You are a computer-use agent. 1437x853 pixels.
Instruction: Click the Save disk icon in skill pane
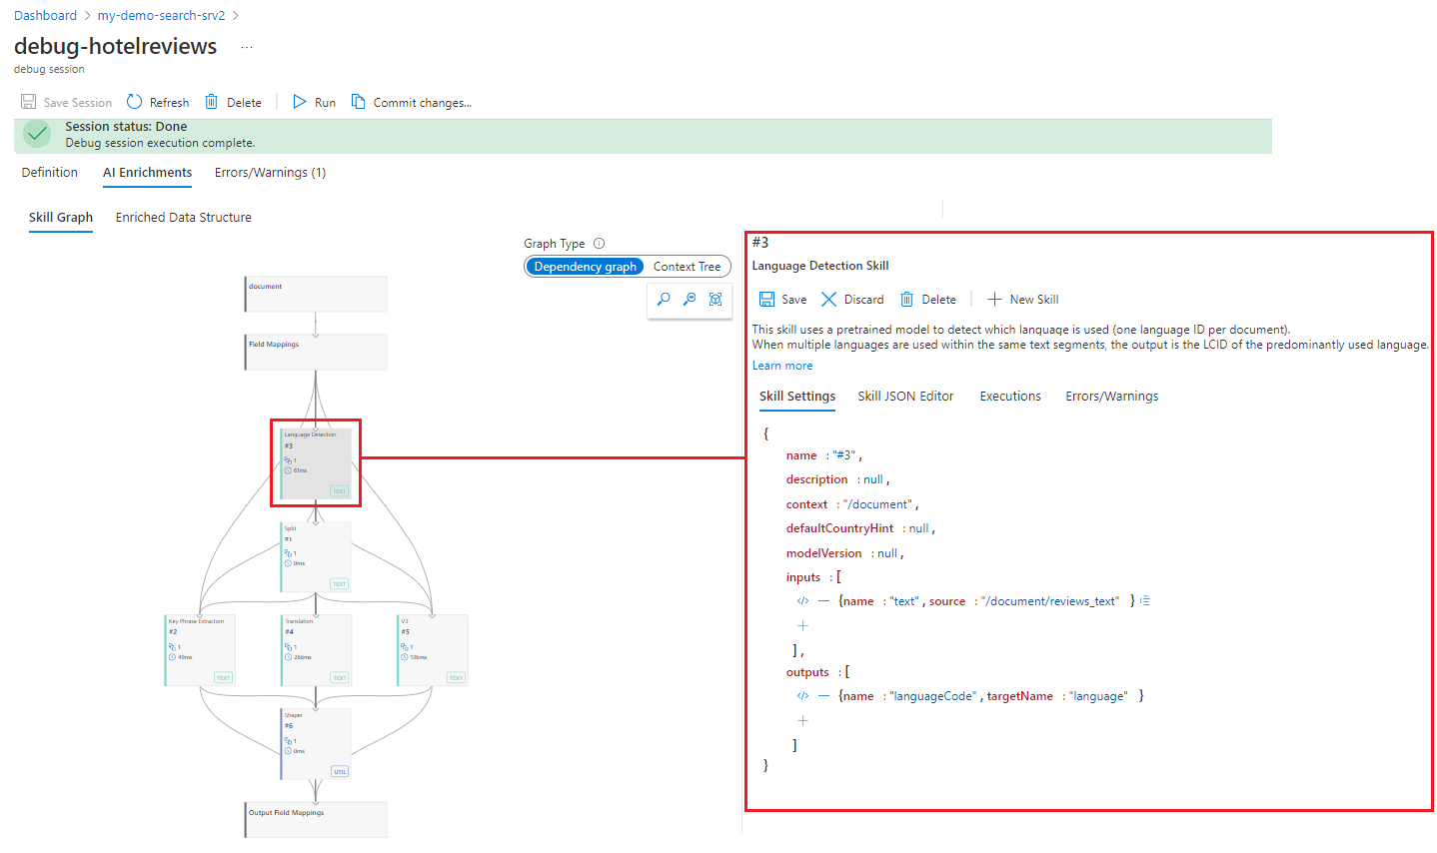coord(766,299)
